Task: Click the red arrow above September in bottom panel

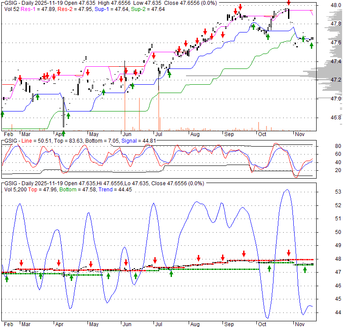Action: [x=244, y=254]
